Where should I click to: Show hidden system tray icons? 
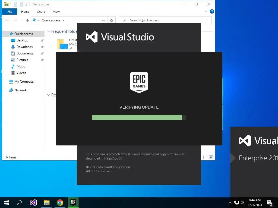click(230, 203)
